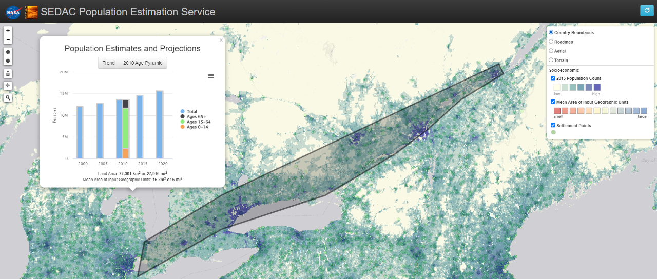Image resolution: width=657 pixels, height=279 pixels.
Task: Click the Population Estimates and Projections heading
Action: pyautogui.click(x=132, y=49)
